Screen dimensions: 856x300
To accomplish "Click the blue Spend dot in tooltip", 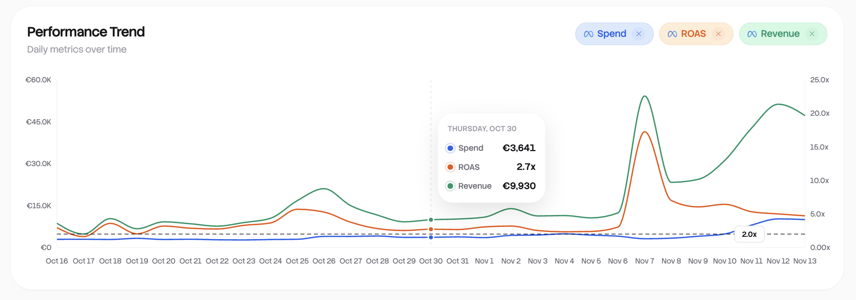I will click(450, 148).
